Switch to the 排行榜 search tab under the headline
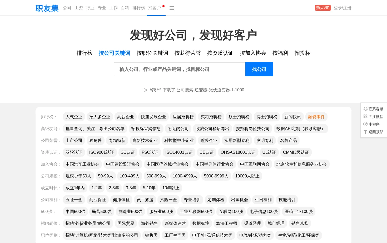Screen dimensions: 387x243 (85, 53)
